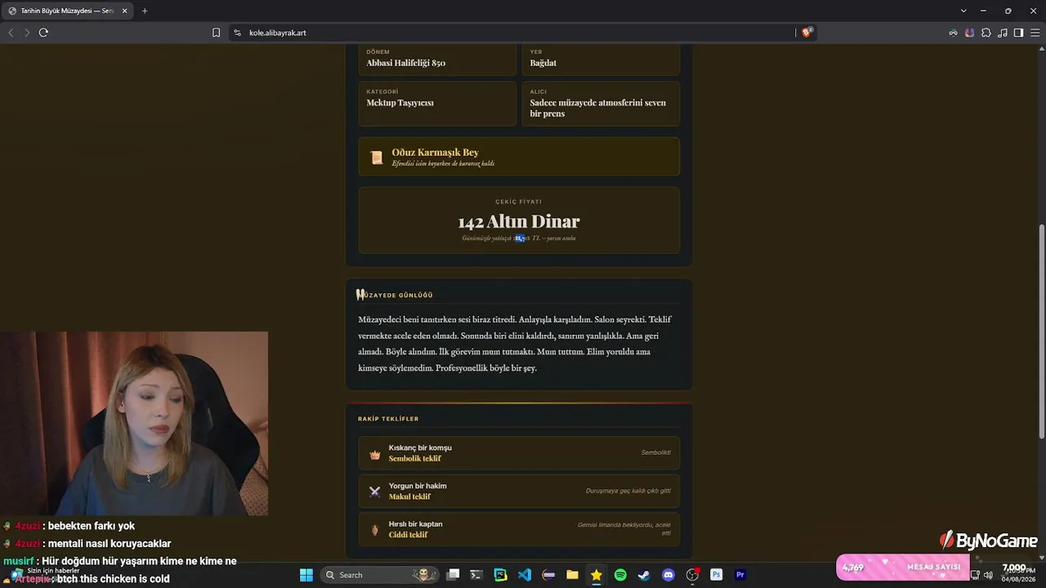
Task: Reload the page with the refresh icon
Action: coord(43,33)
